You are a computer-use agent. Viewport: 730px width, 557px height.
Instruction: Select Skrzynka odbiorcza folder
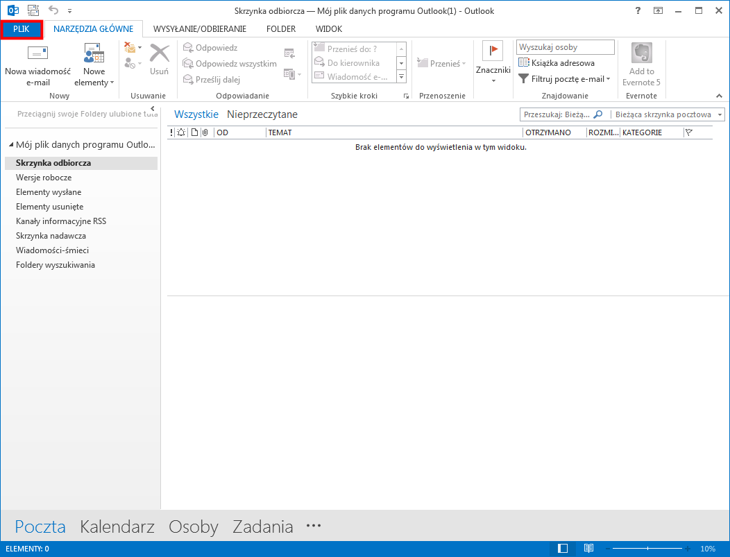click(81, 163)
